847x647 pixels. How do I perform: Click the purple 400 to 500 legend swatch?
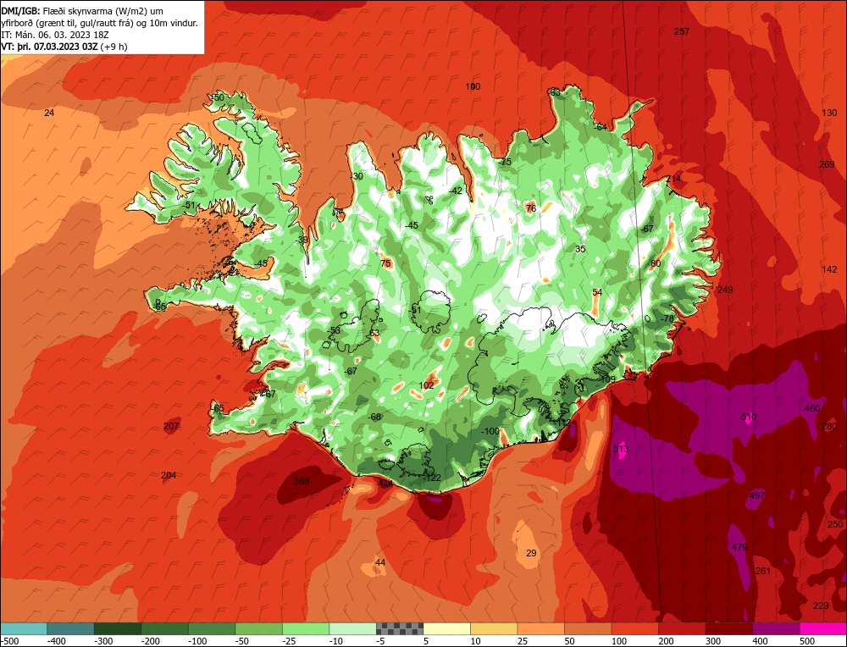[x=776, y=628]
